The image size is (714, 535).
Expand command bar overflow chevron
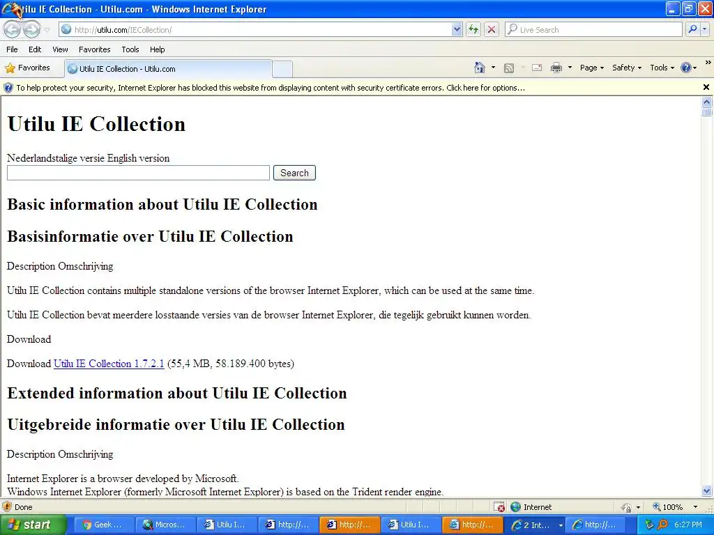(708, 62)
